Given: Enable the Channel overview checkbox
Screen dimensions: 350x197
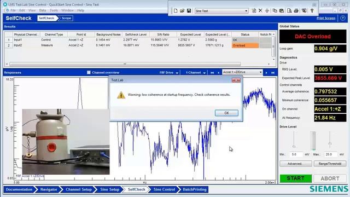Looking at the screenshot, I should (89, 72).
